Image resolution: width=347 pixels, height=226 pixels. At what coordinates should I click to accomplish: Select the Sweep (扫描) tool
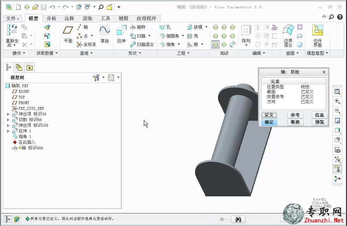138,36
